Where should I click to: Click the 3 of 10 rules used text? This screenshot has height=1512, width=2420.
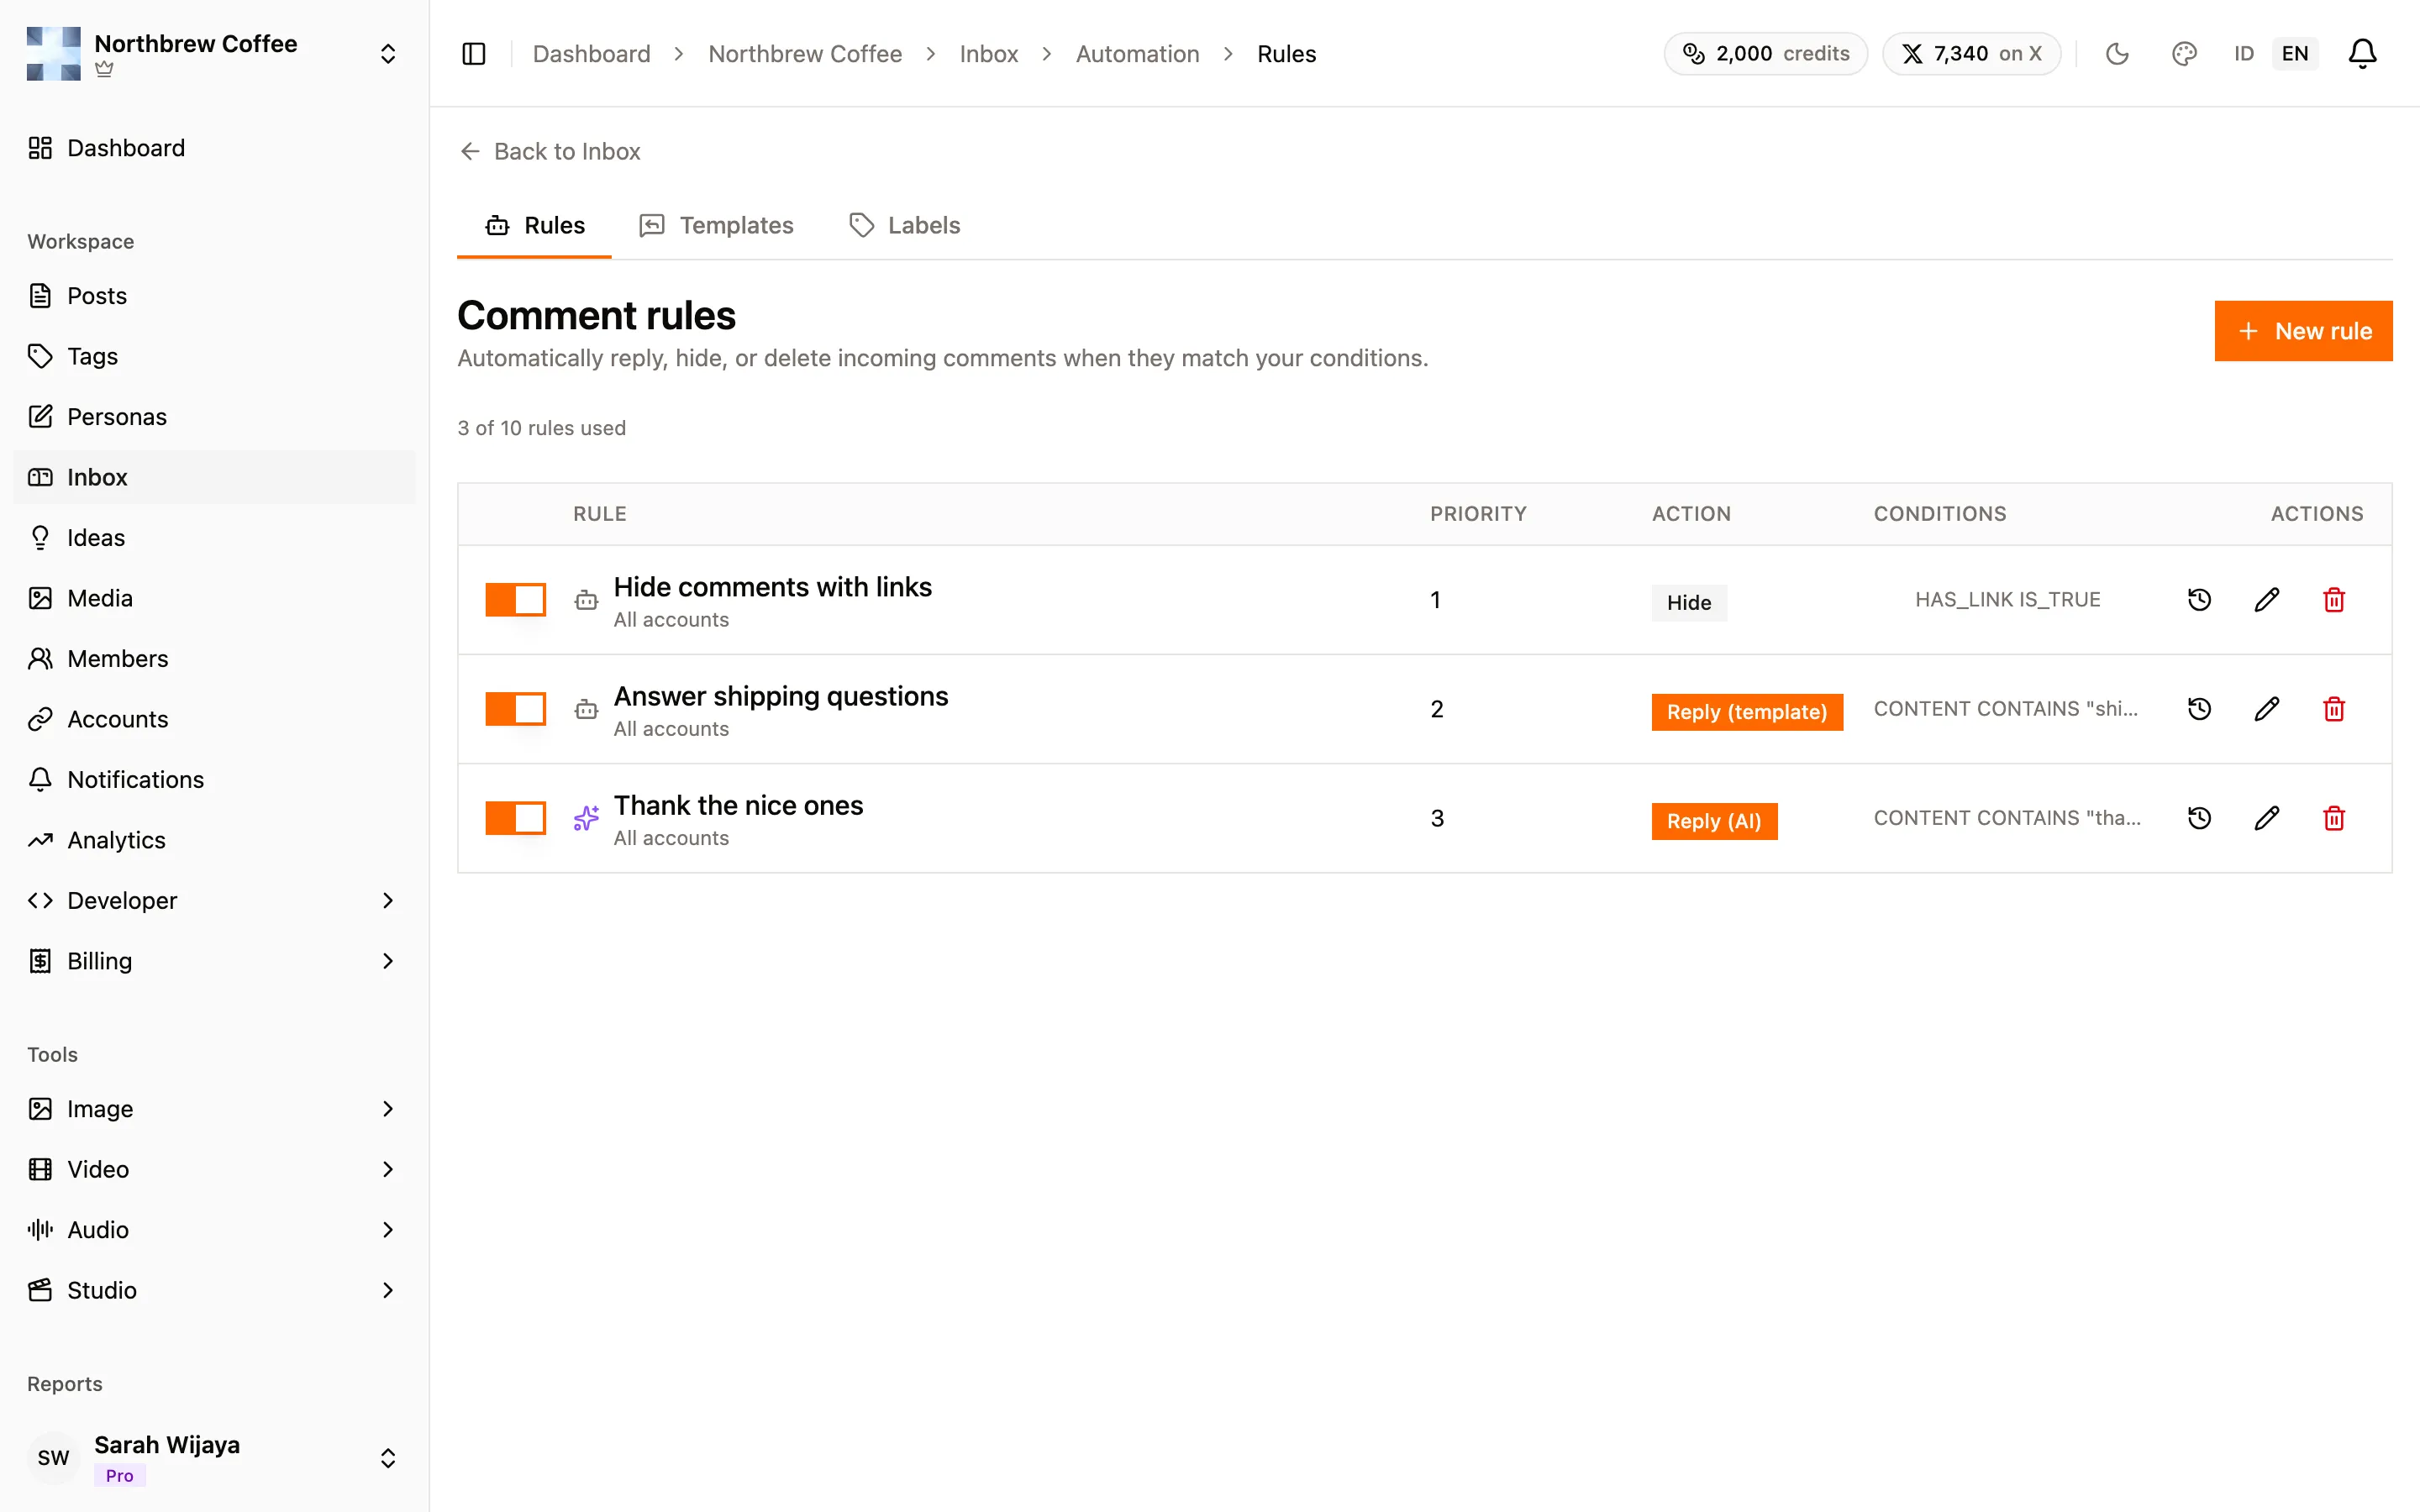point(542,428)
